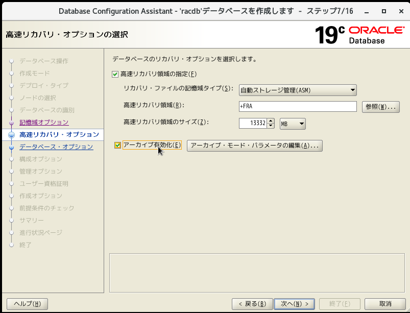Viewport: 410px width, 313px height.
Task: Open the 記憶域オプション step link
Action: [x=44, y=123]
